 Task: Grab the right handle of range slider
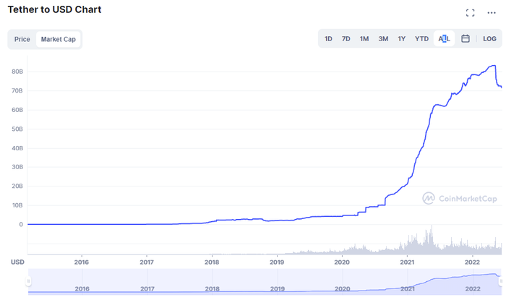(x=501, y=281)
